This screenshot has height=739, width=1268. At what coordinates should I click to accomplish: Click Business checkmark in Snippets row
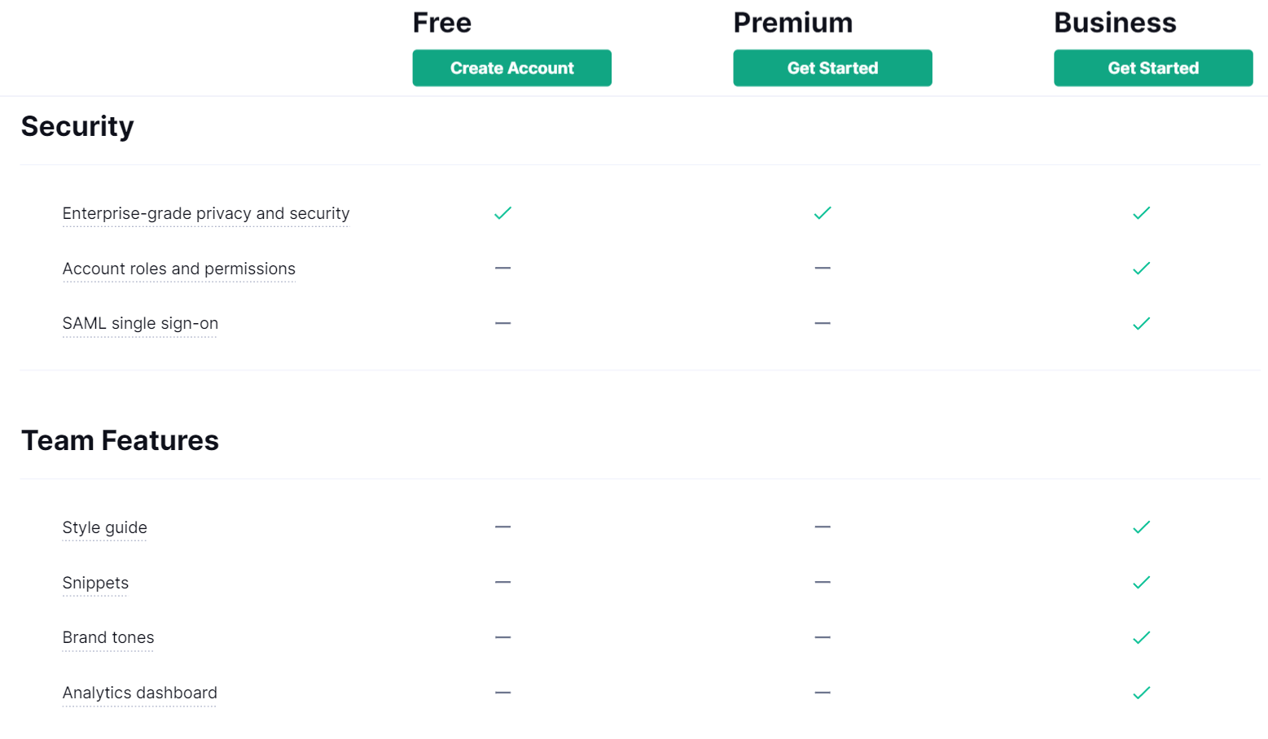pyautogui.click(x=1142, y=583)
